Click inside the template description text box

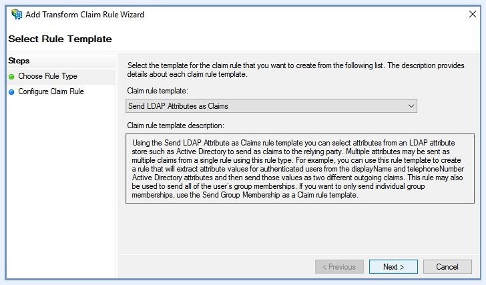(x=299, y=169)
